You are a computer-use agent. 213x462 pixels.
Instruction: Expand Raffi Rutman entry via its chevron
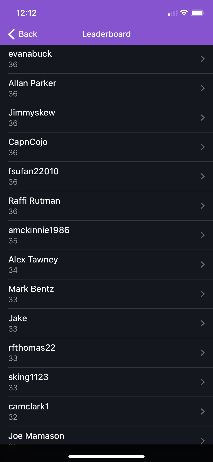[x=202, y=206]
